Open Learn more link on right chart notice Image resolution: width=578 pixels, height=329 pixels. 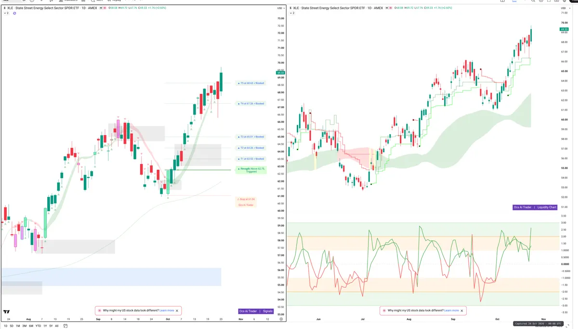click(x=451, y=311)
